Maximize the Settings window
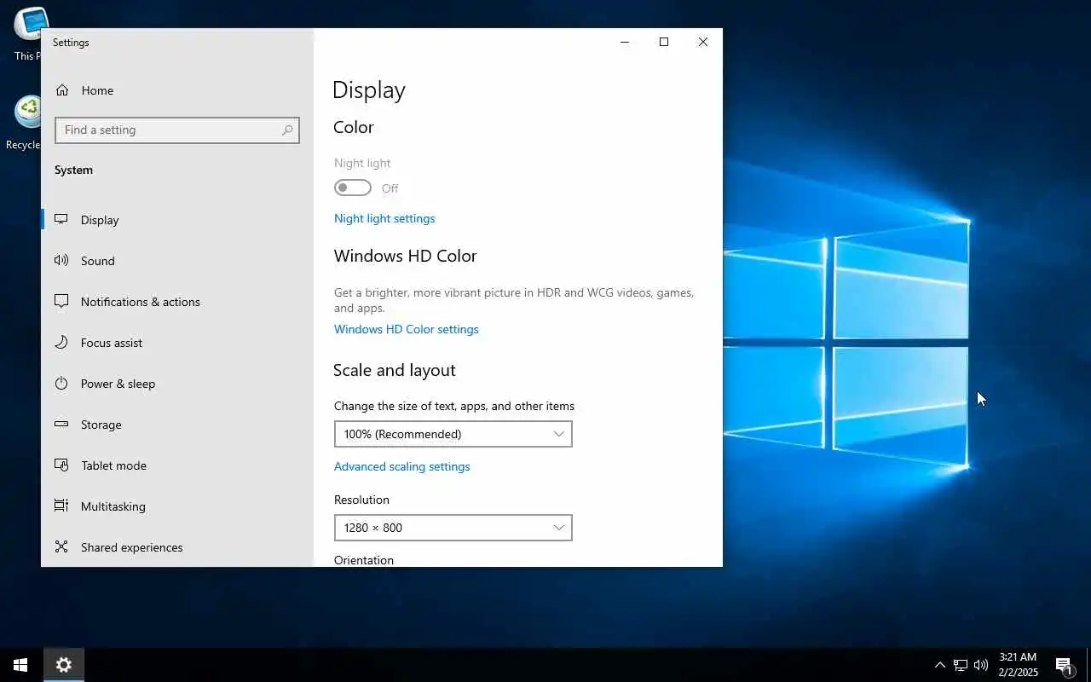Image resolution: width=1091 pixels, height=682 pixels. point(664,42)
